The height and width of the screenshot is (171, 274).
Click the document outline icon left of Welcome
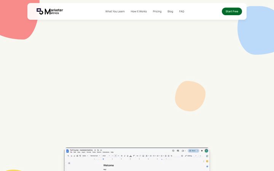pos(69,163)
